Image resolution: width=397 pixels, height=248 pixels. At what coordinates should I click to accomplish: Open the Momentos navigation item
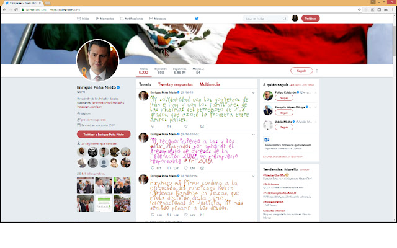point(105,19)
